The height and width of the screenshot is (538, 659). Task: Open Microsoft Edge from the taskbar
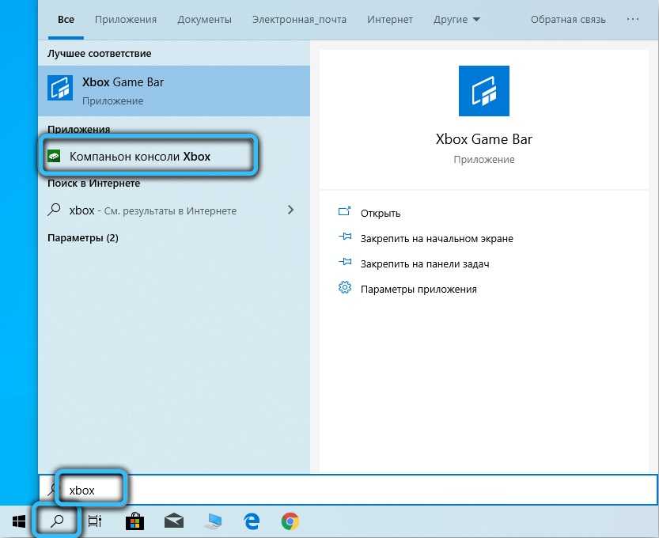[252, 521]
